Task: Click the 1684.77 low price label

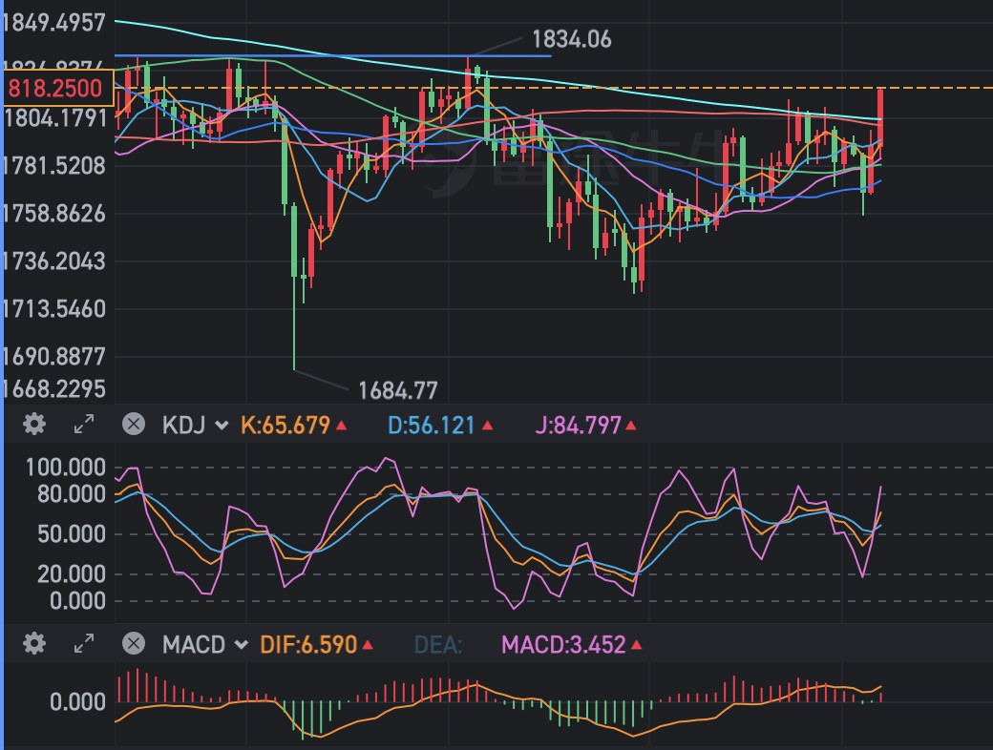Action: click(x=398, y=390)
